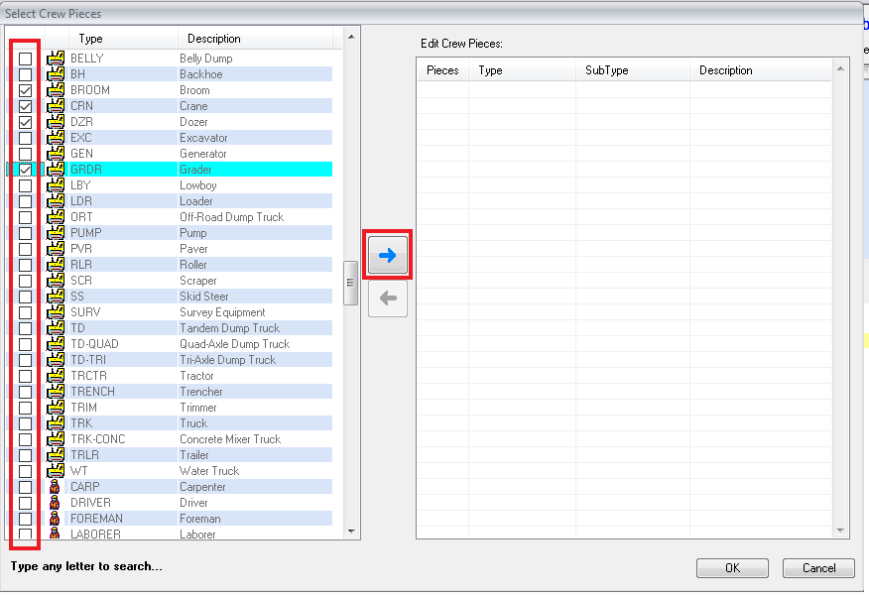Check the checkbox for TRLR Trailer
This screenshot has width=869, height=597.
pyautogui.click(x=25, y=454)
